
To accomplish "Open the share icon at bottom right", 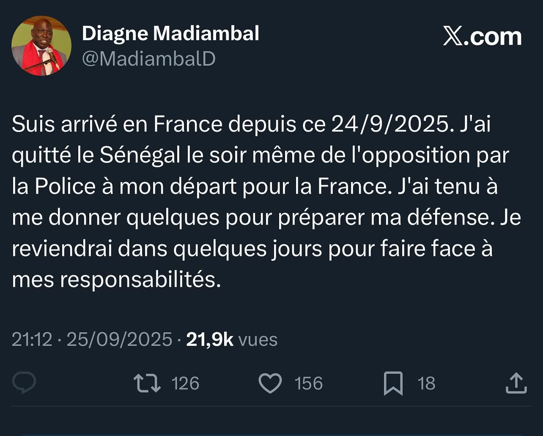I will [x=516, y=383].
